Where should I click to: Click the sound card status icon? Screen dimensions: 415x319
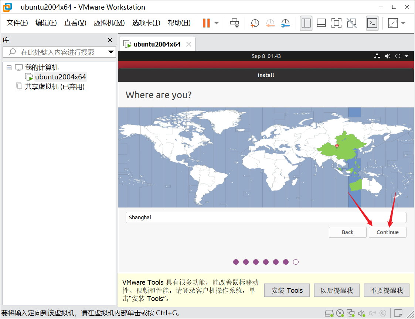tap(361, 313)
